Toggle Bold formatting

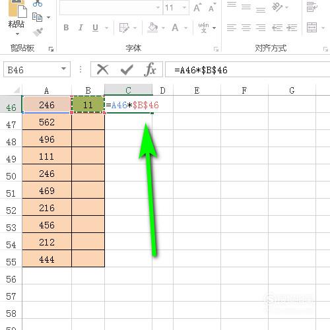pyautogui.click(x=66, y=28)
